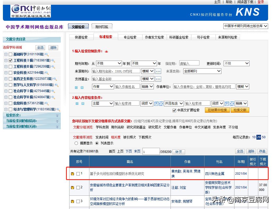
Task: Open the 更新时间 dropdown
Action: pyautogui.click(x=236, y=63)
